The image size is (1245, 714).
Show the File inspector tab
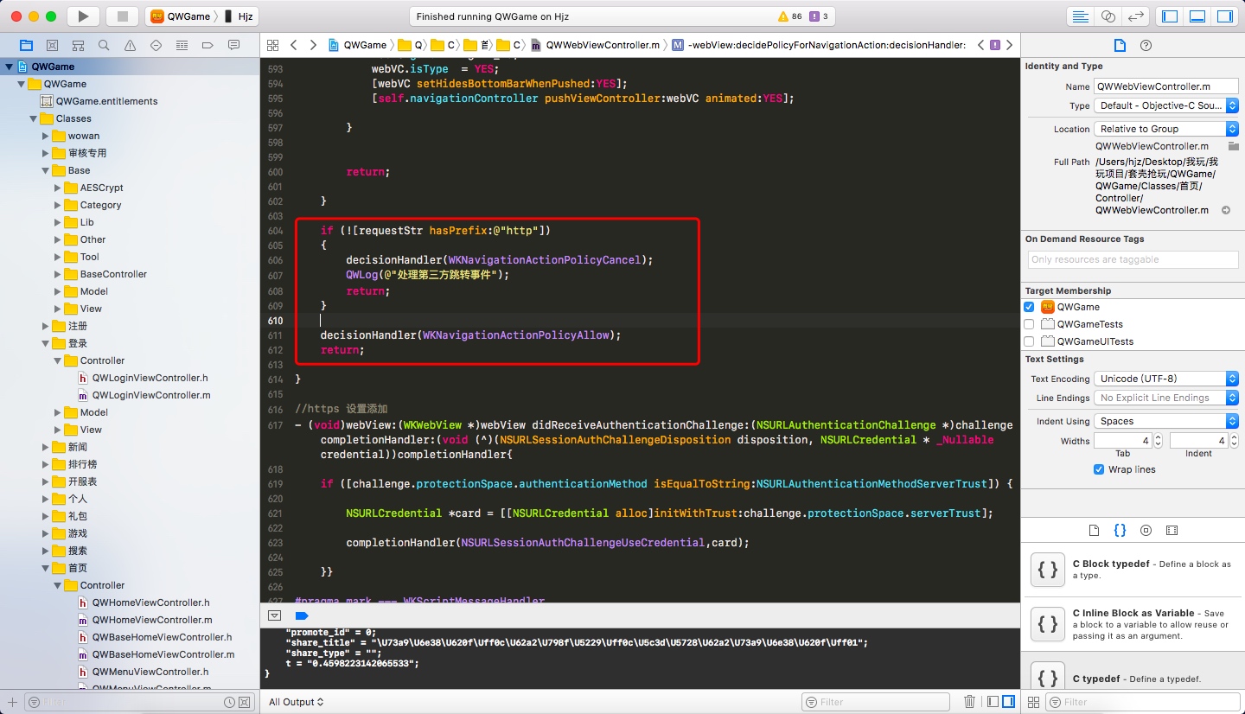pos(1120,45)
